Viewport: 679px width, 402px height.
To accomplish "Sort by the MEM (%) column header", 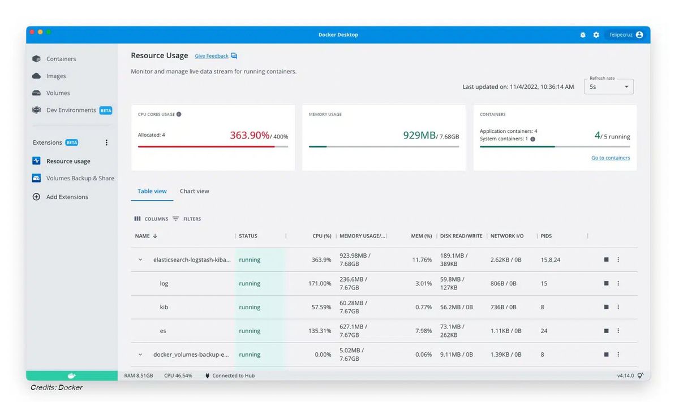I will tap(421, 236).
